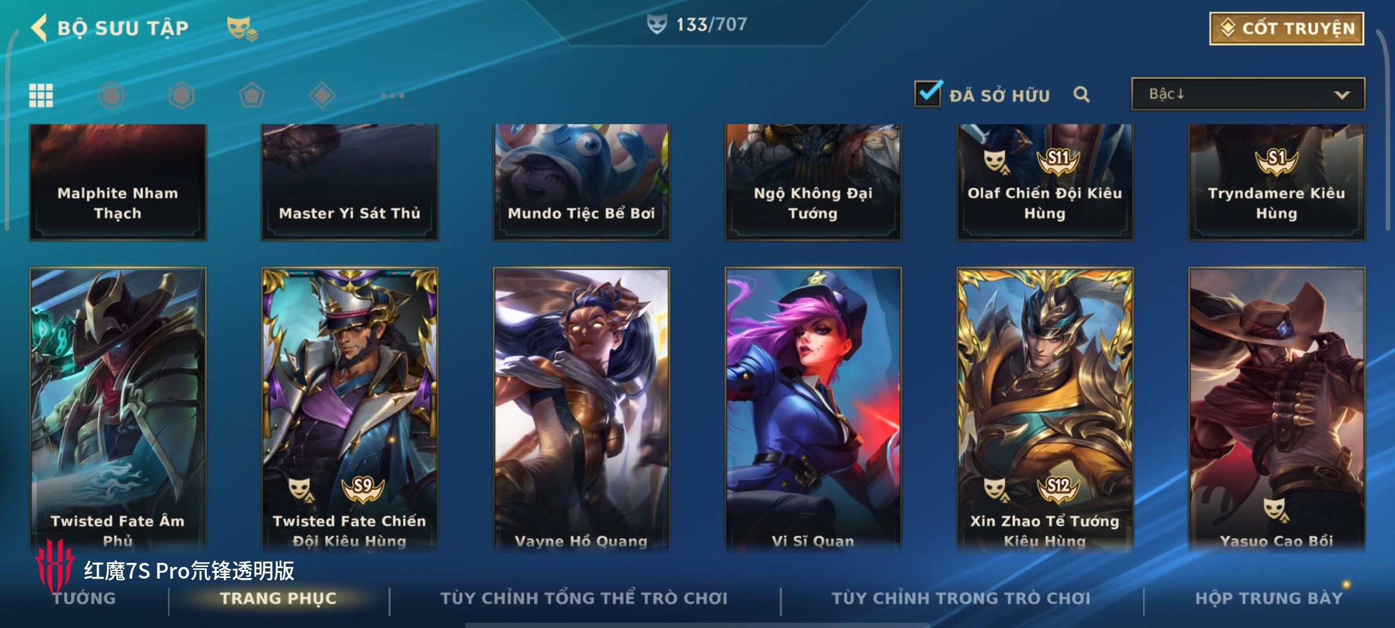
Task: Select the first round rarity filter icon
Action: 112,95
